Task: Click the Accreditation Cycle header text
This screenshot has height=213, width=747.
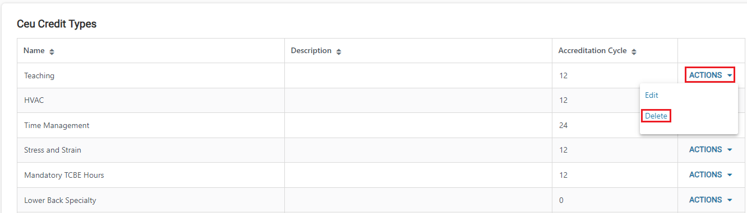Action: tap(592, 51)
